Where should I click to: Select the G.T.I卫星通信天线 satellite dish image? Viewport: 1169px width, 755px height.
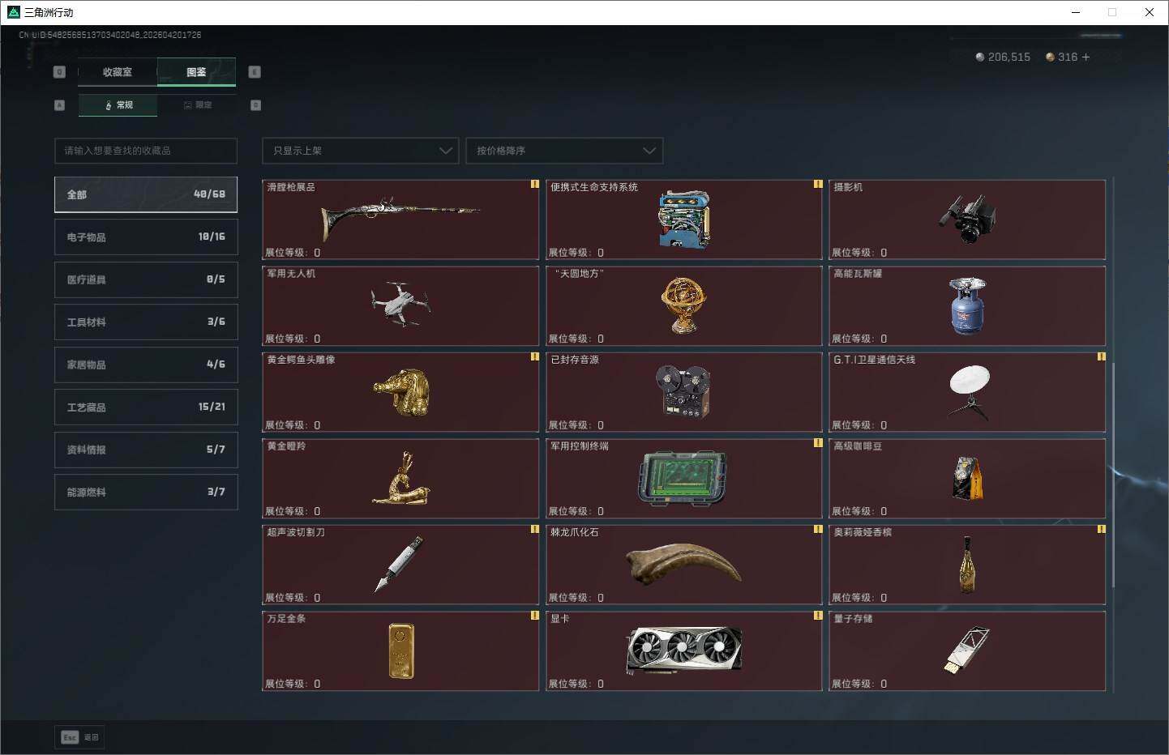click(969, 392)
